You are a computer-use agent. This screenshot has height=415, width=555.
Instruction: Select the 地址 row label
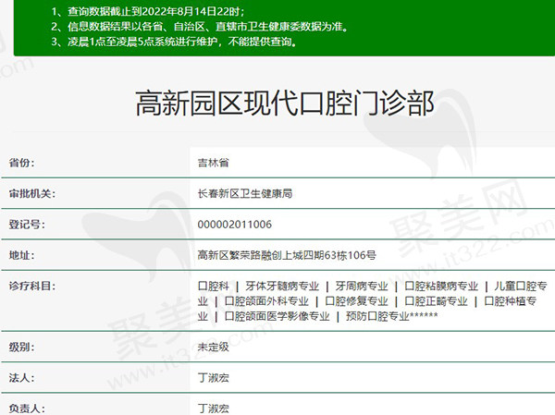(22, 255)
